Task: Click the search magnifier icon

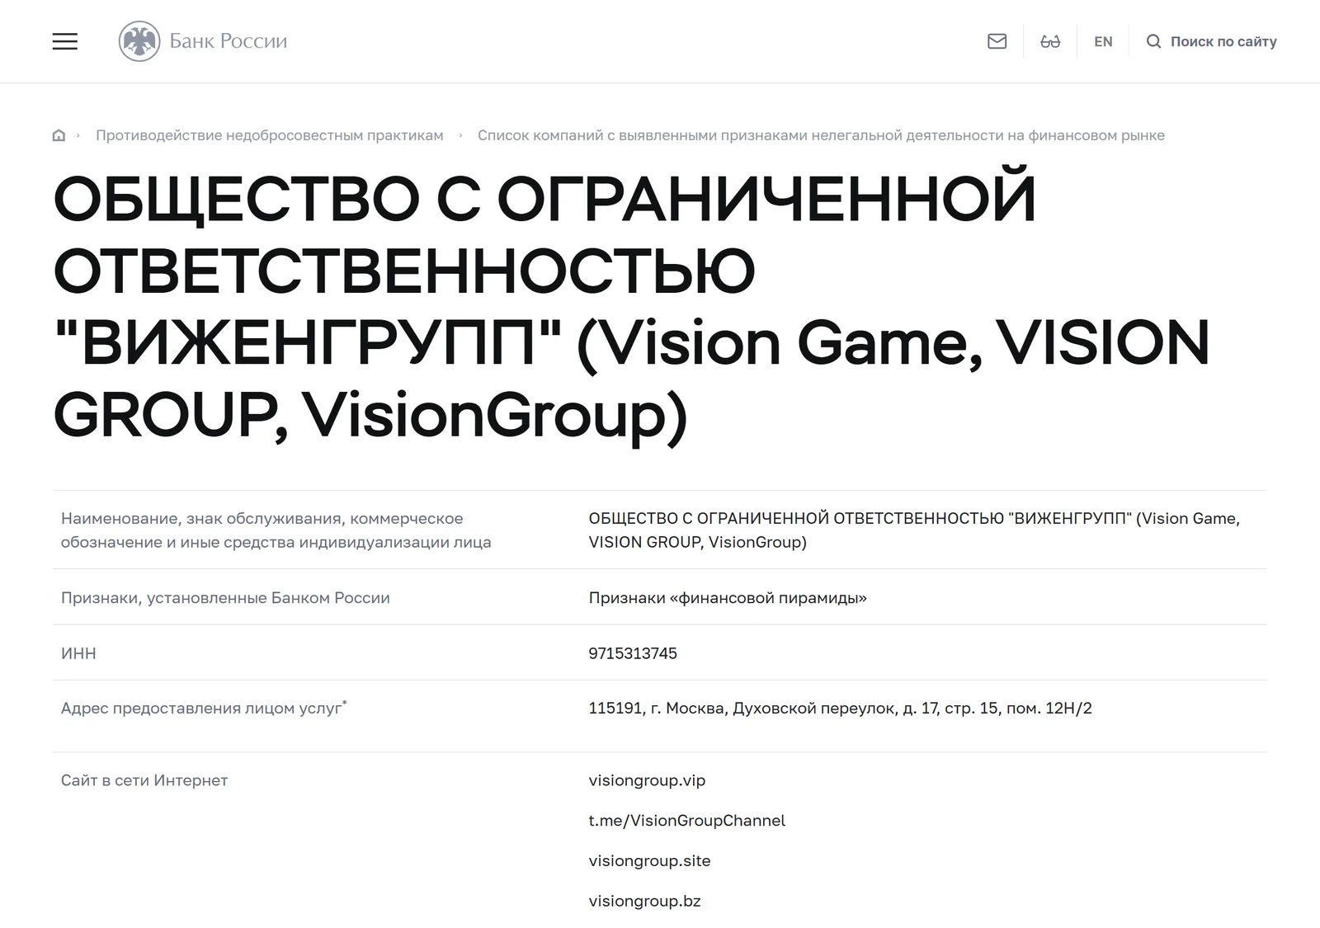Action: tap(1153, 41)
